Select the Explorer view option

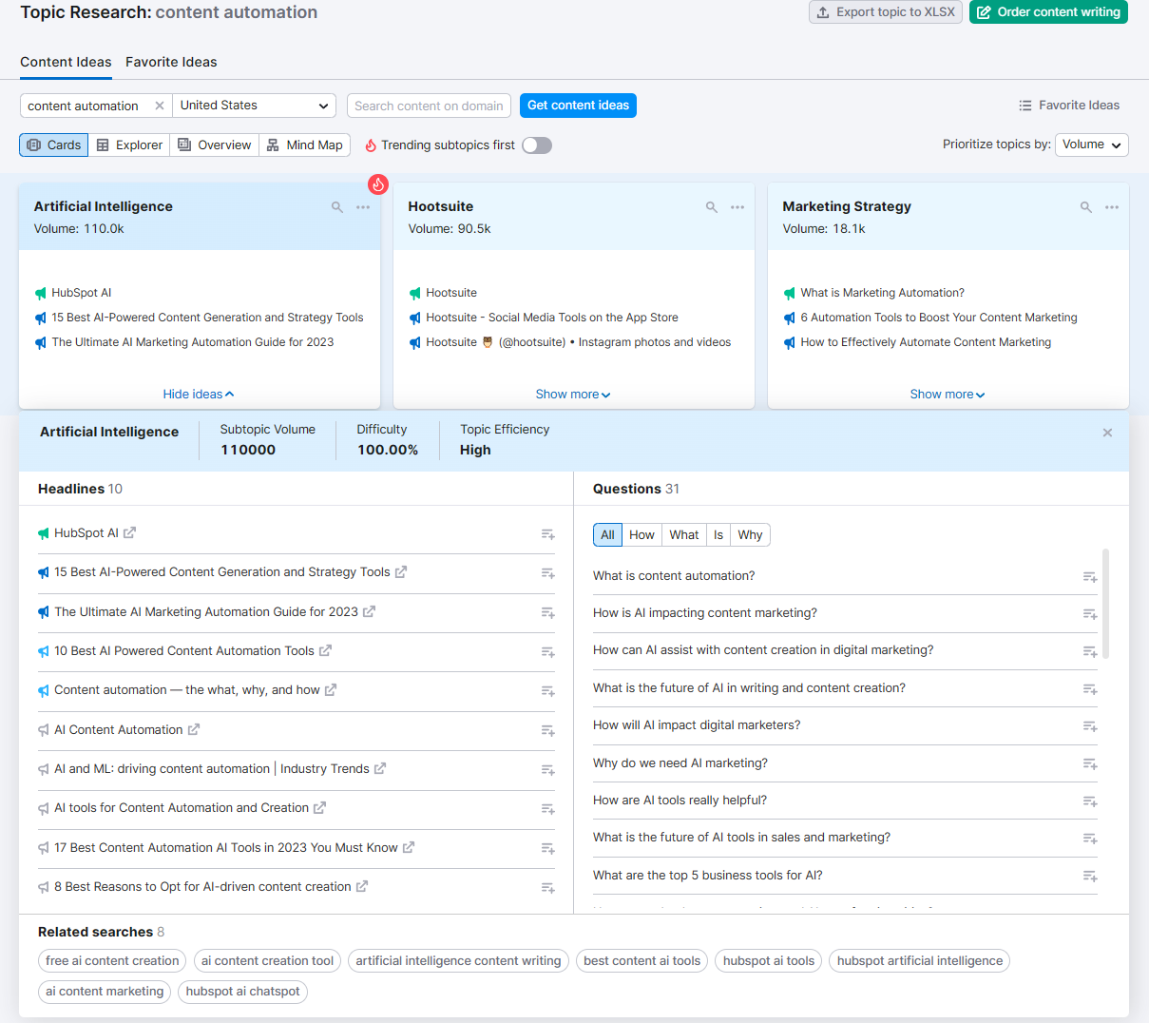click(x=129, y=145)
